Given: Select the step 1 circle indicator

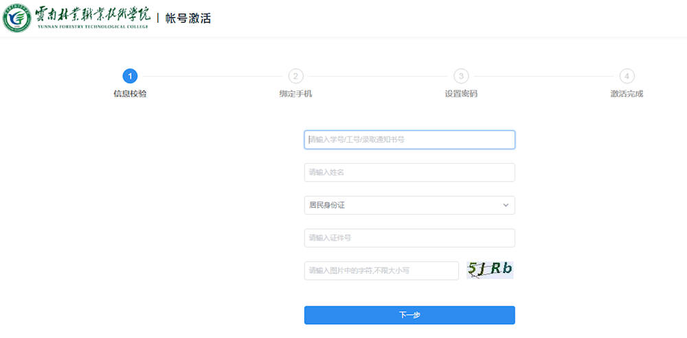Looking at the screenshot, I should pyautogui.click(x=130, y=76).
